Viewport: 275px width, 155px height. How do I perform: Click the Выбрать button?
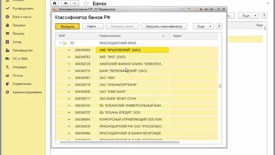tap(67, 26)
